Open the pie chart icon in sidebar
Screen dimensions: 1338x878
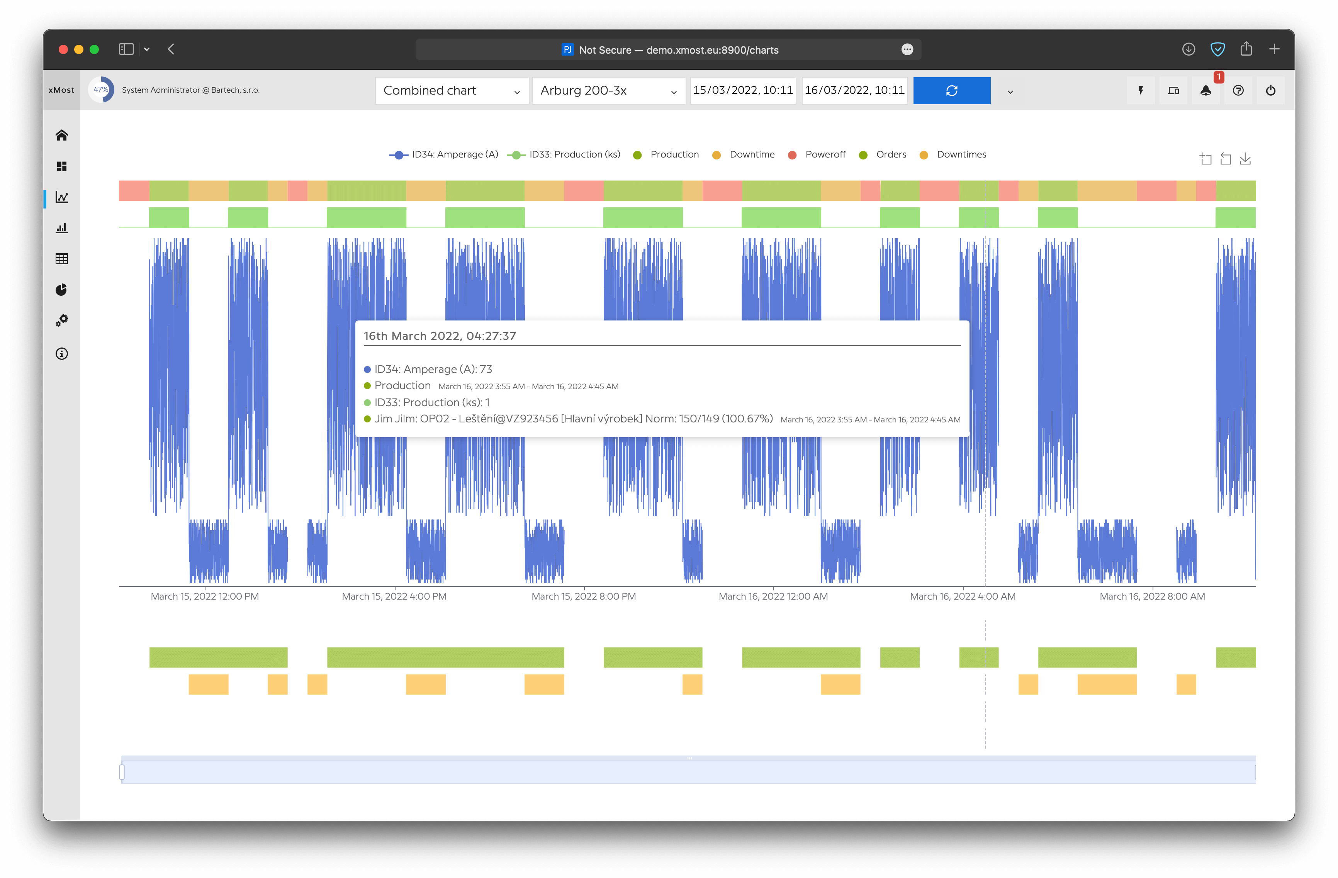(62, 290)
